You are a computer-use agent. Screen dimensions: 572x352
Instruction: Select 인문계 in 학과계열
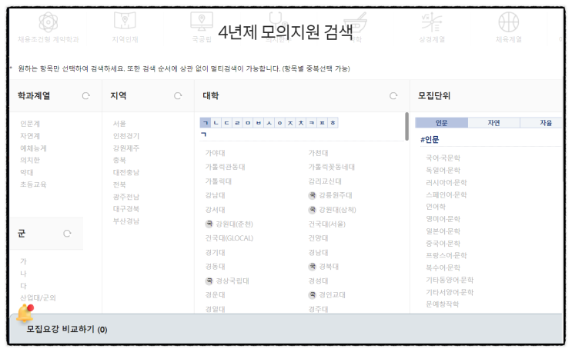[30, 124]
